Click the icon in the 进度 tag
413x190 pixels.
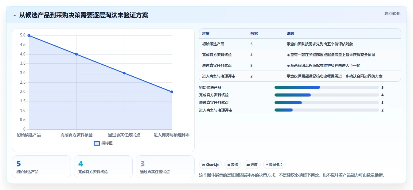click(248, 165)
